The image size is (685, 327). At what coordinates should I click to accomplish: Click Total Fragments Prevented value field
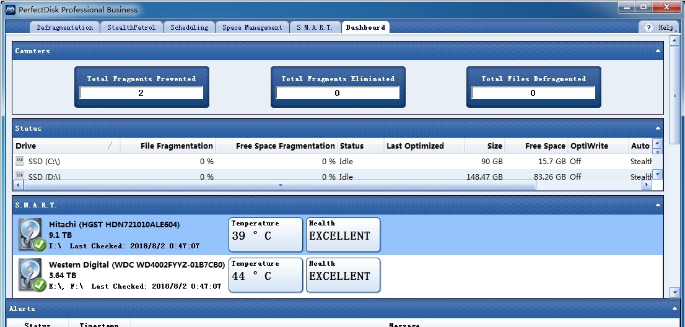click(x=141, y=92)
